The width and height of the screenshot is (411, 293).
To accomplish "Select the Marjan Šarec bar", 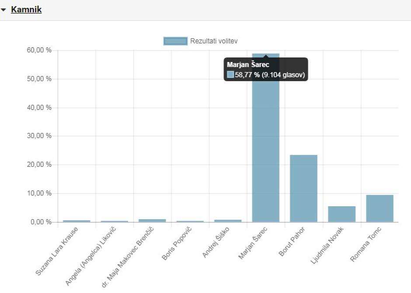I will click(265, 153).
